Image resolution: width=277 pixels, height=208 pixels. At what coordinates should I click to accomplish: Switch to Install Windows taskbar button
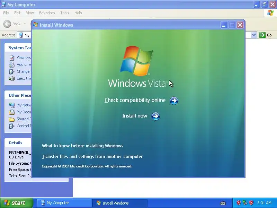tap(120, 203)
